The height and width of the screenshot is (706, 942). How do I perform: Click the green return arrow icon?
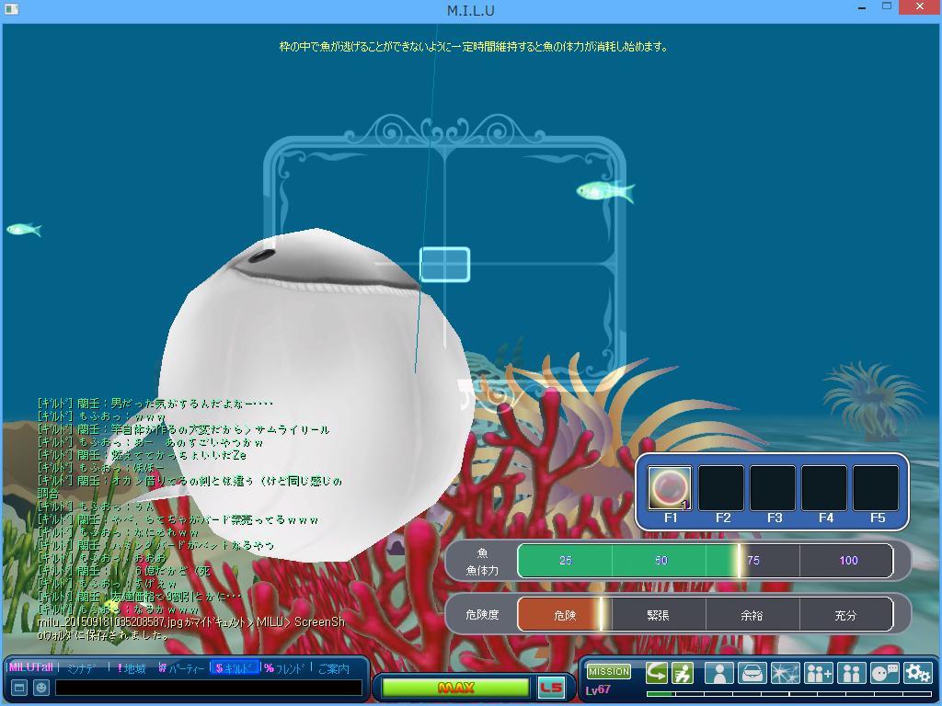click(x=656, y=674)
